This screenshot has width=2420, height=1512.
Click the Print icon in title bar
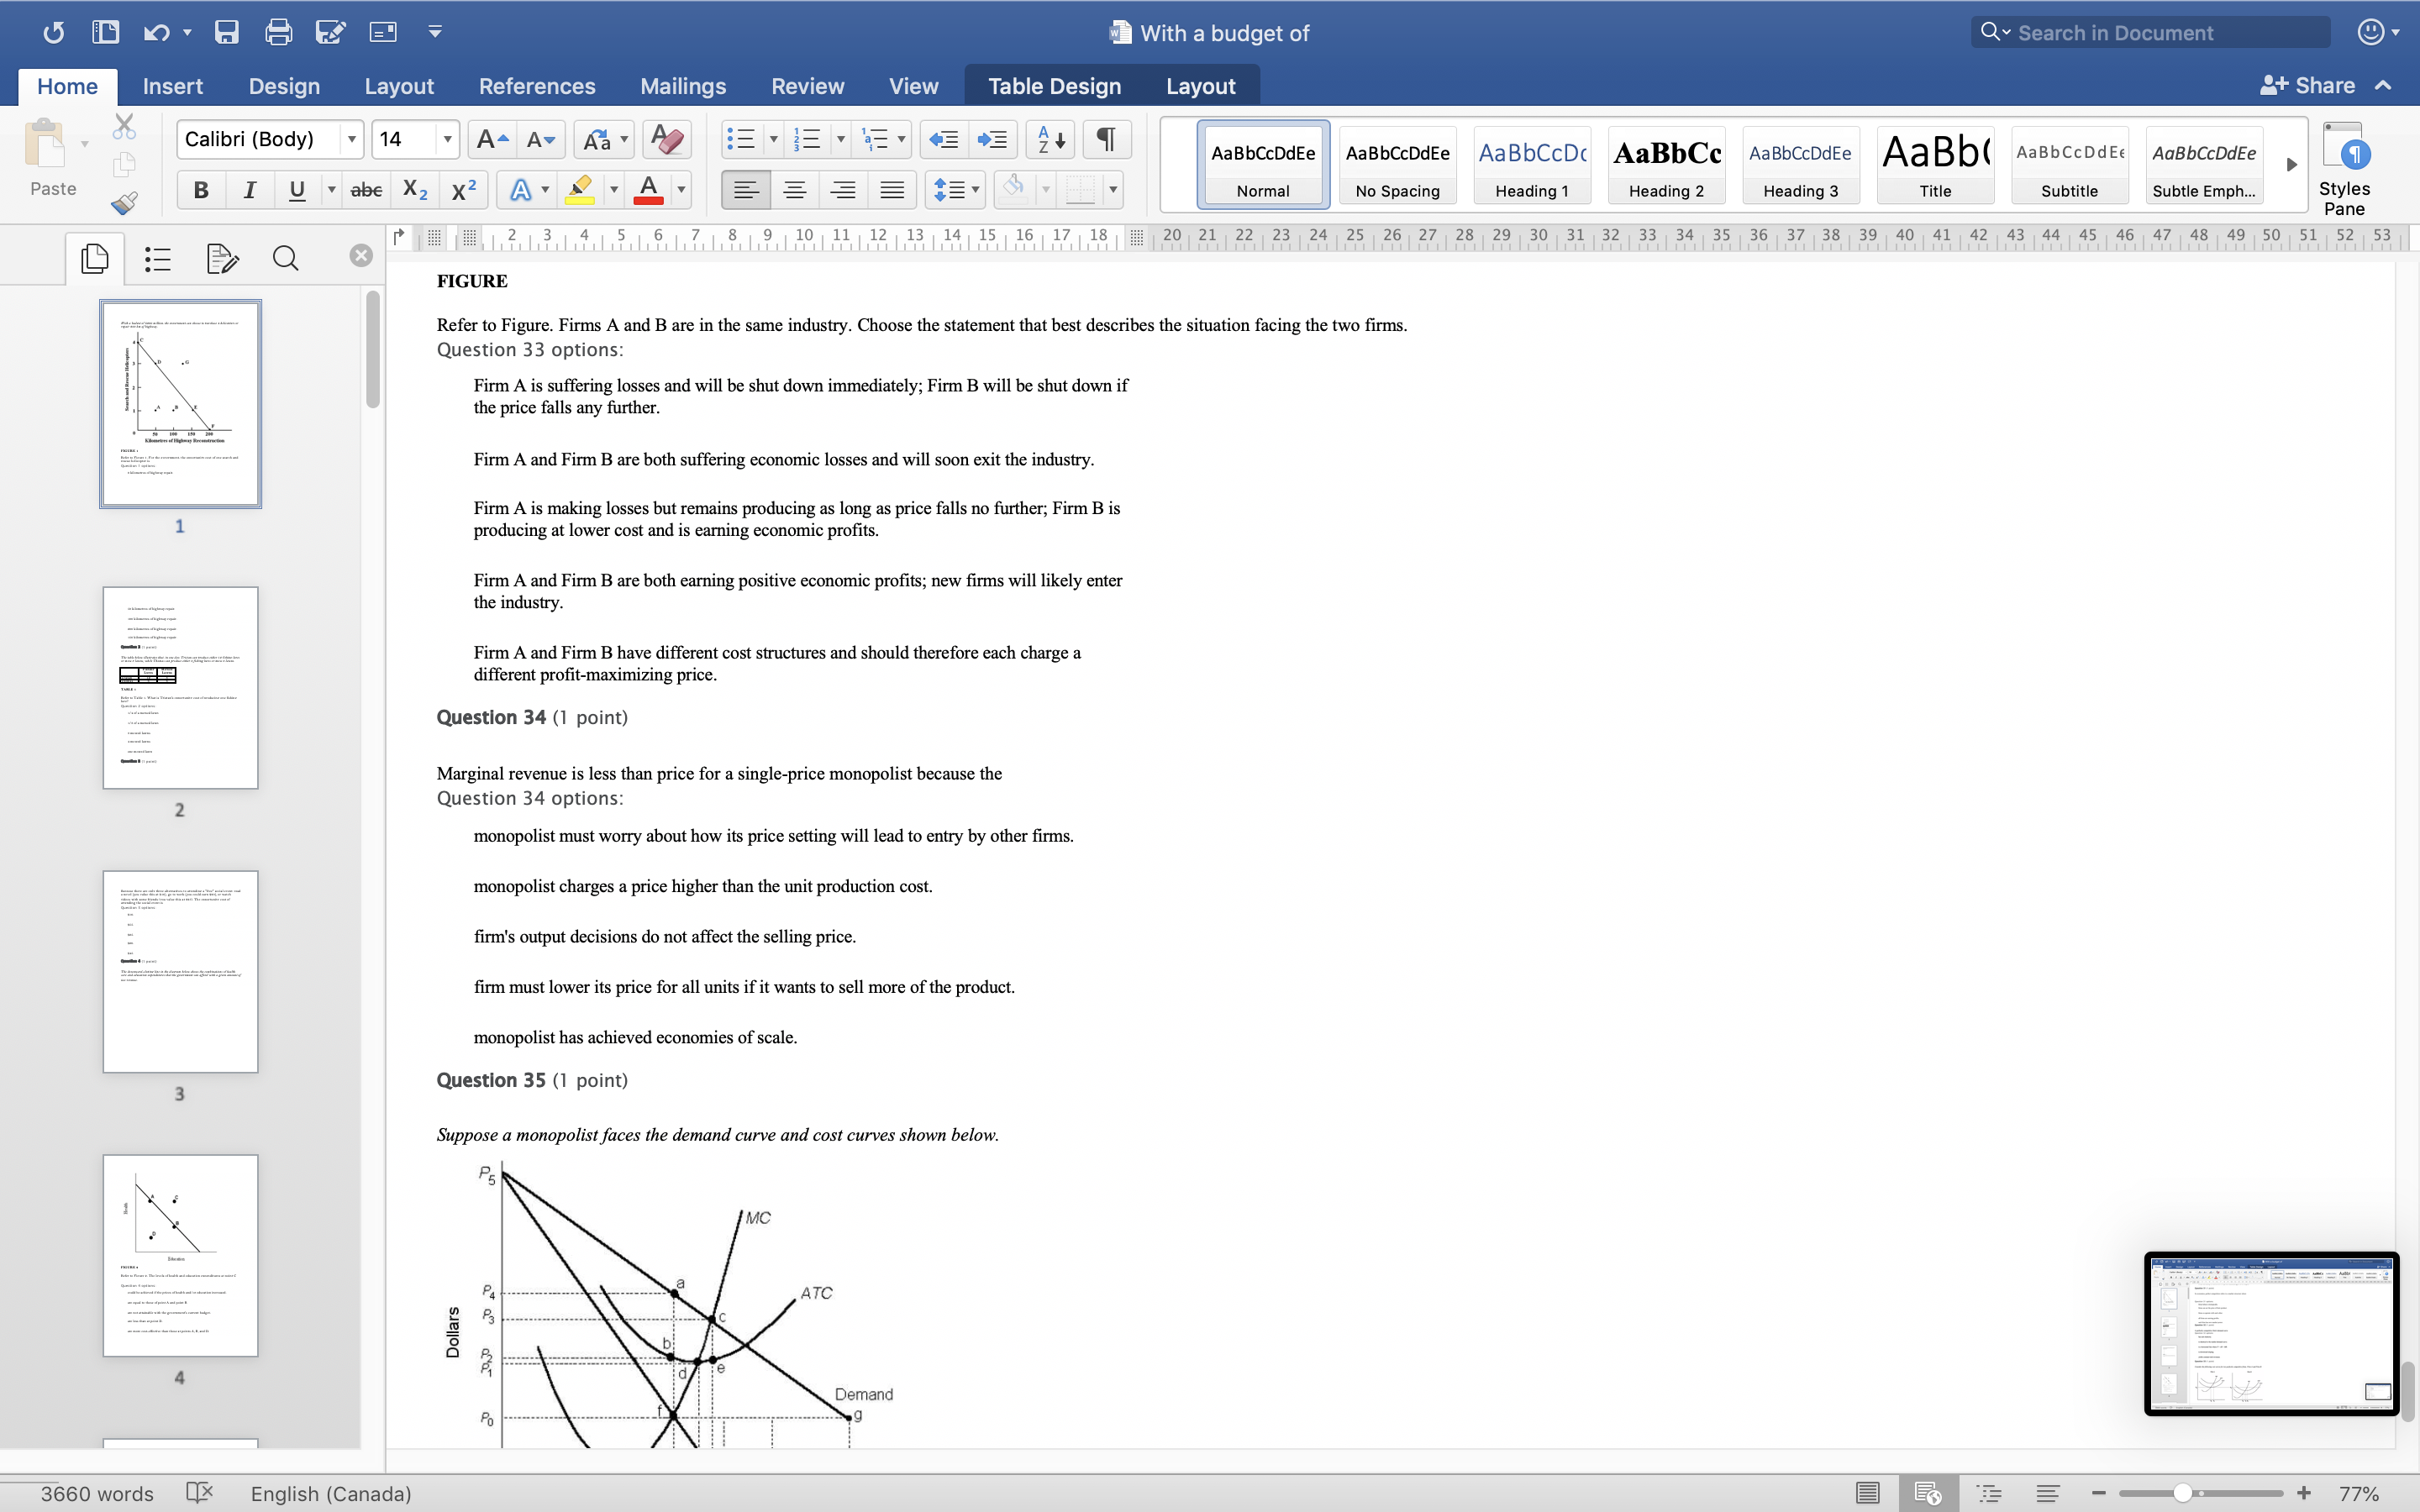[278, 32]
